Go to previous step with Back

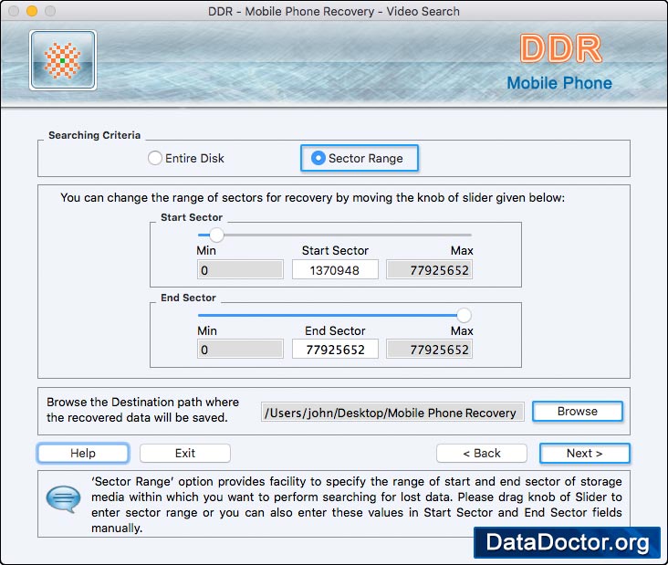tap(482, 453)
